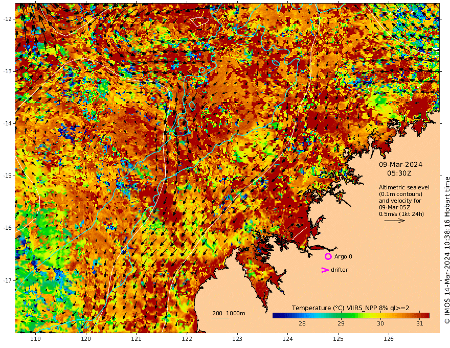The width and height of the screenshot is (450, 348).
Task: Click colorbar tick label 29
Action: pyautogui.click(x=341, y=323)
